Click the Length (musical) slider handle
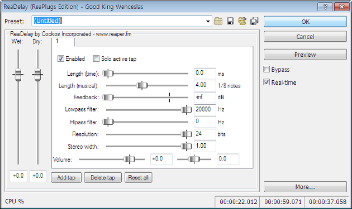The width and height of the screenshot is (352, 209). click(142, 85)
